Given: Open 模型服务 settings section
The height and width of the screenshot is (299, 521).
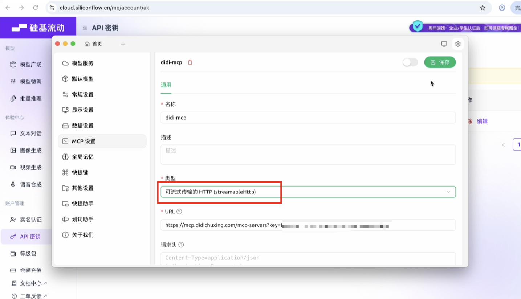Looking at the screenshot, I should point(82,63).
